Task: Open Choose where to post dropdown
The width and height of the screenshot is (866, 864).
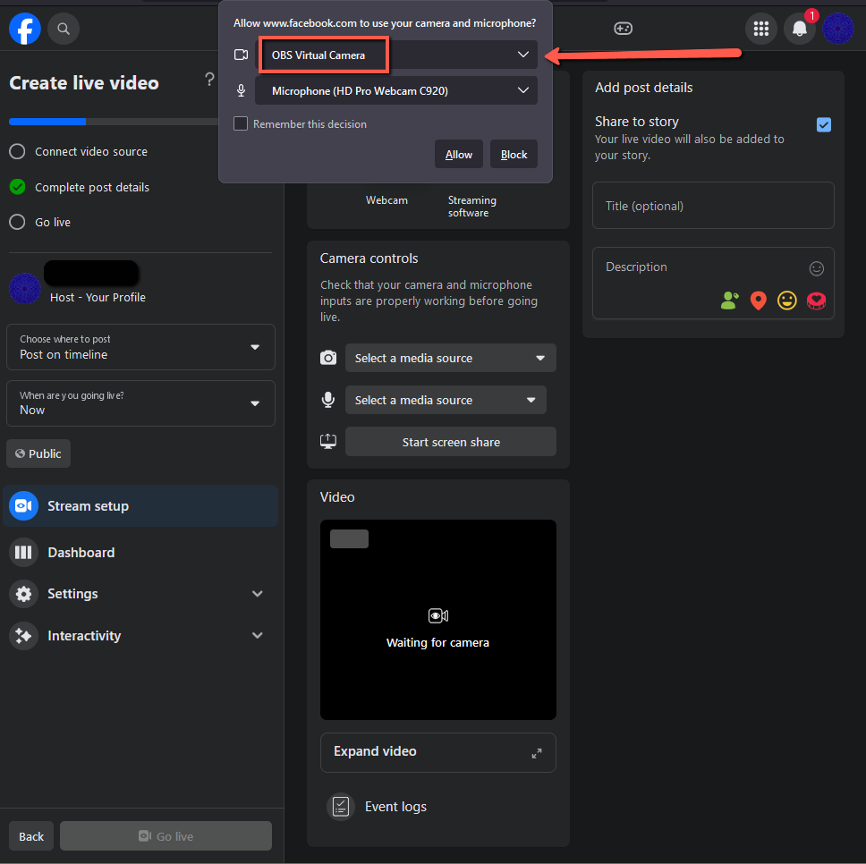Action: [x=140, y=347]
